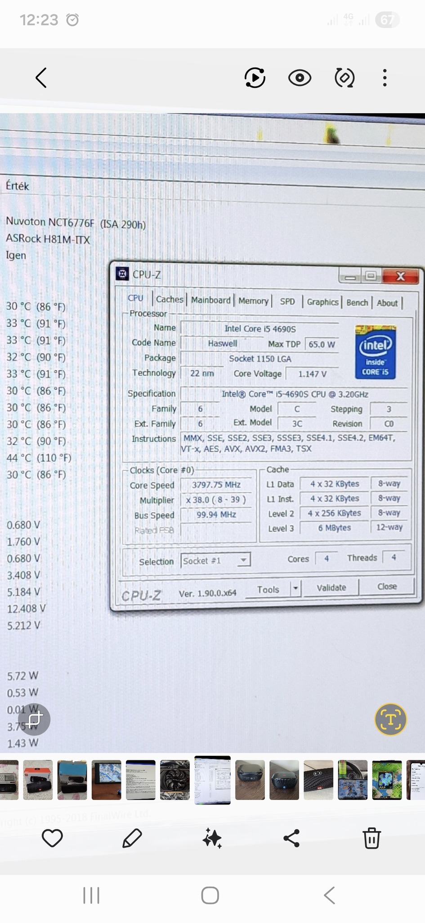
Task: Click the 'Socket 1150 LGA' package value
Action: coord(260,359)
